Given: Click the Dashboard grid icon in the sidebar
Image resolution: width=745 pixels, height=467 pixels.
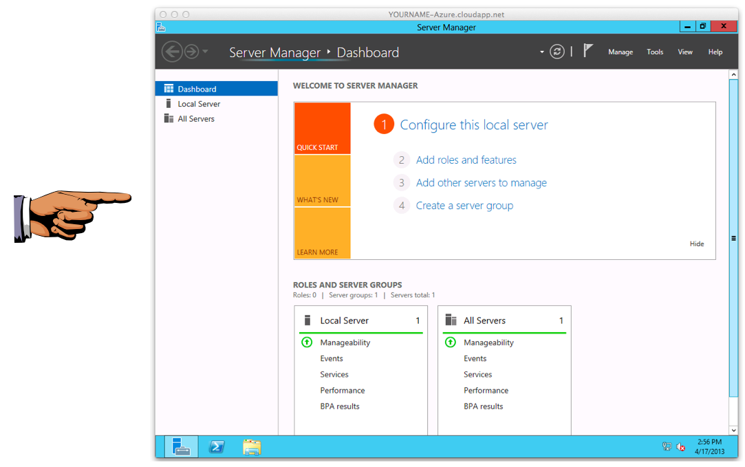Looking at the screenshot, I should 169,88.
